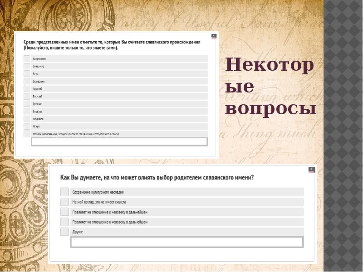Tick the Екатерина checkbox

click(x=26, y=81)
